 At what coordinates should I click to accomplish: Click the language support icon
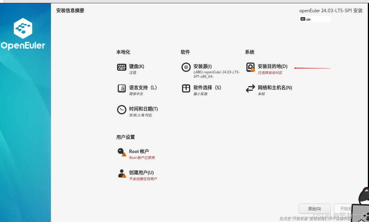[122, 88]
